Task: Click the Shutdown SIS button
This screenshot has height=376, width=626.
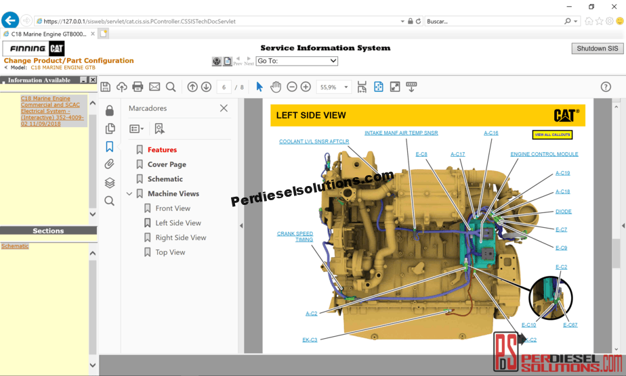Action: [598, 49]
